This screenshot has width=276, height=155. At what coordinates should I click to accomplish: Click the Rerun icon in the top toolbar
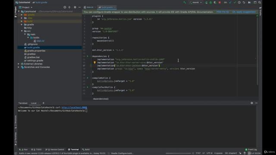coord(206,3)
